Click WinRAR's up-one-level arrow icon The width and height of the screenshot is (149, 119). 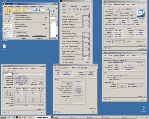[6, 18]
